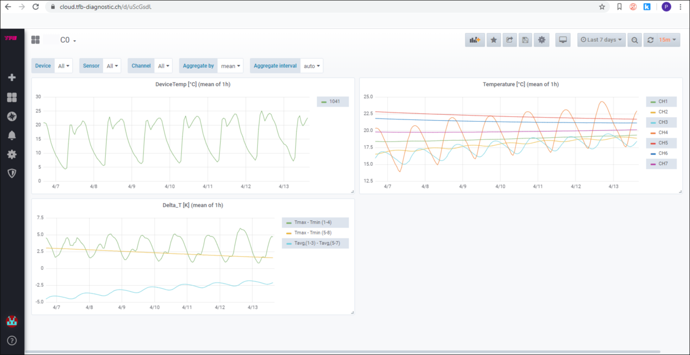690x355 pixels.
Task: Open the C0 dashboard title menu
Action: point(68,40)
